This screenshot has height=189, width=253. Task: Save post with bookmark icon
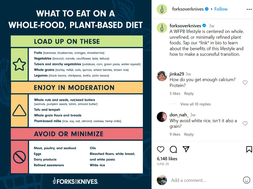point(249,149)
